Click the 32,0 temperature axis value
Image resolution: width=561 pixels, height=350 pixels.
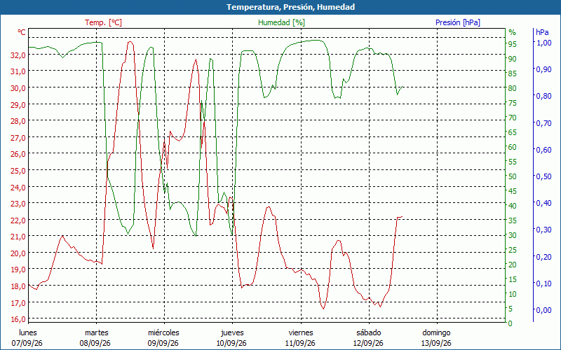tap(19, 55)
